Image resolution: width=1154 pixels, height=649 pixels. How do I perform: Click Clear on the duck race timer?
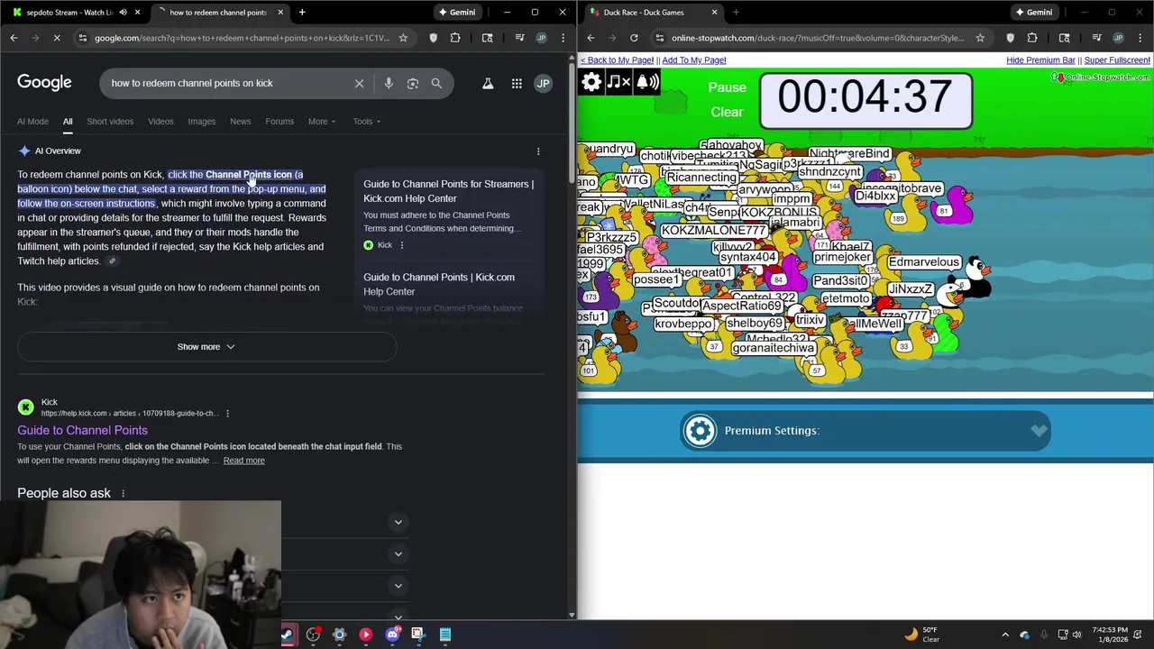point(727,113)
